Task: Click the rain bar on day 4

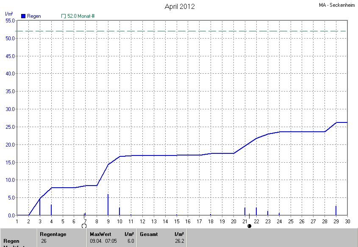Action: point(51,210)
